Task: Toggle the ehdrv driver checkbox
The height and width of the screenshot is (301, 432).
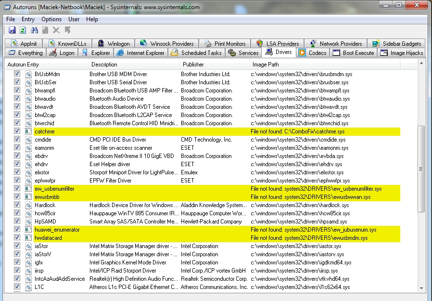Action: point(17,164)
